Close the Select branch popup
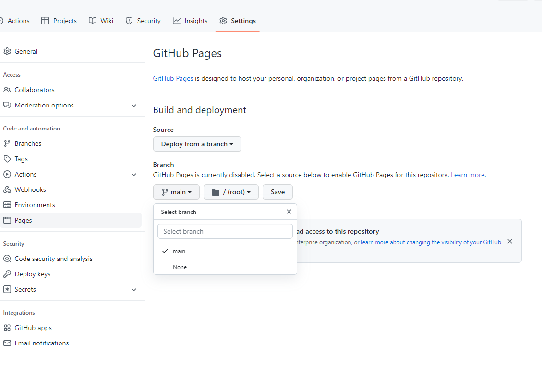The image size is (542, 367). point(289,212)
